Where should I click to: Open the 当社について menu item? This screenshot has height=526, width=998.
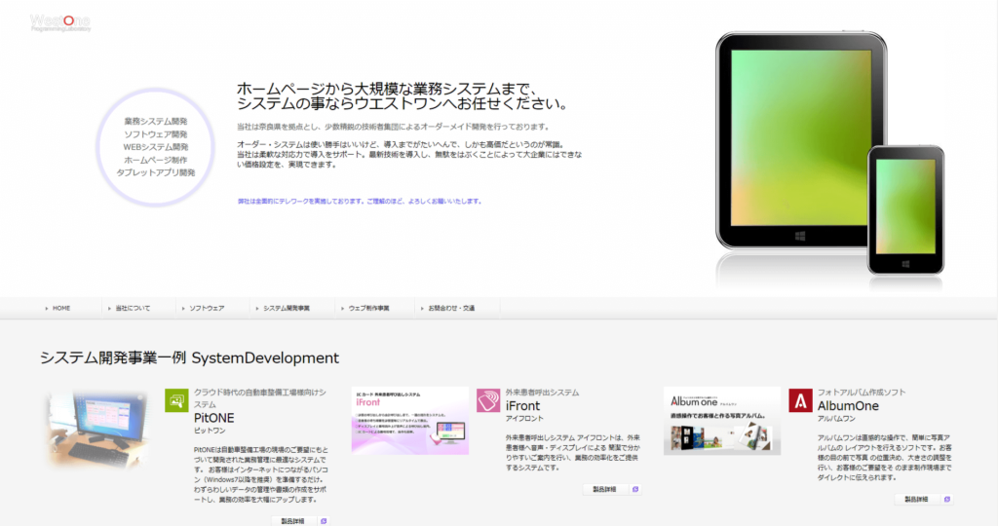[133, 308]
